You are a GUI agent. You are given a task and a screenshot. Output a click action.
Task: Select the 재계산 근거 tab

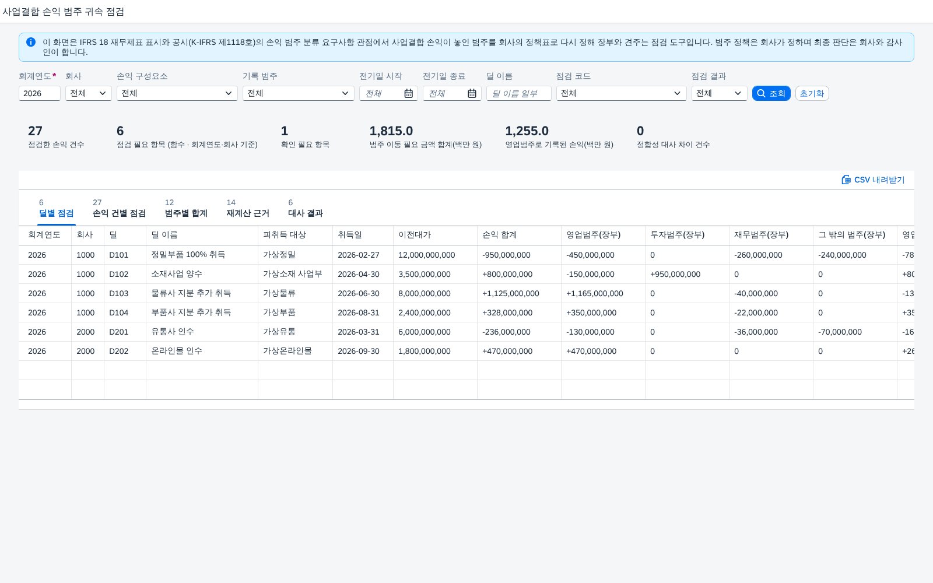[x=248, y=208]
